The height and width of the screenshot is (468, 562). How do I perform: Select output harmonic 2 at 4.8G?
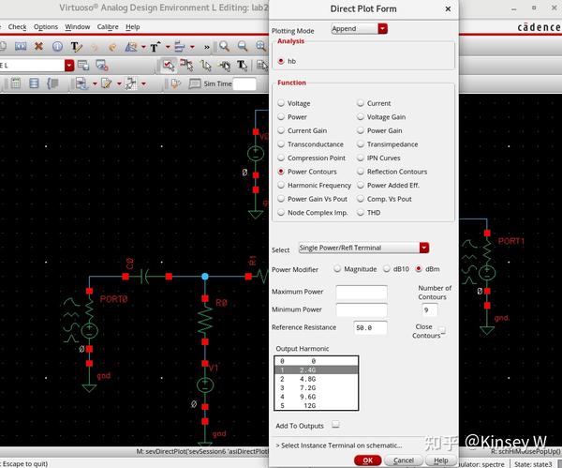coord(317,379)
